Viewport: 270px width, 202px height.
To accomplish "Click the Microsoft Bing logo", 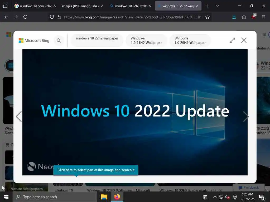I will pos(34,41).
